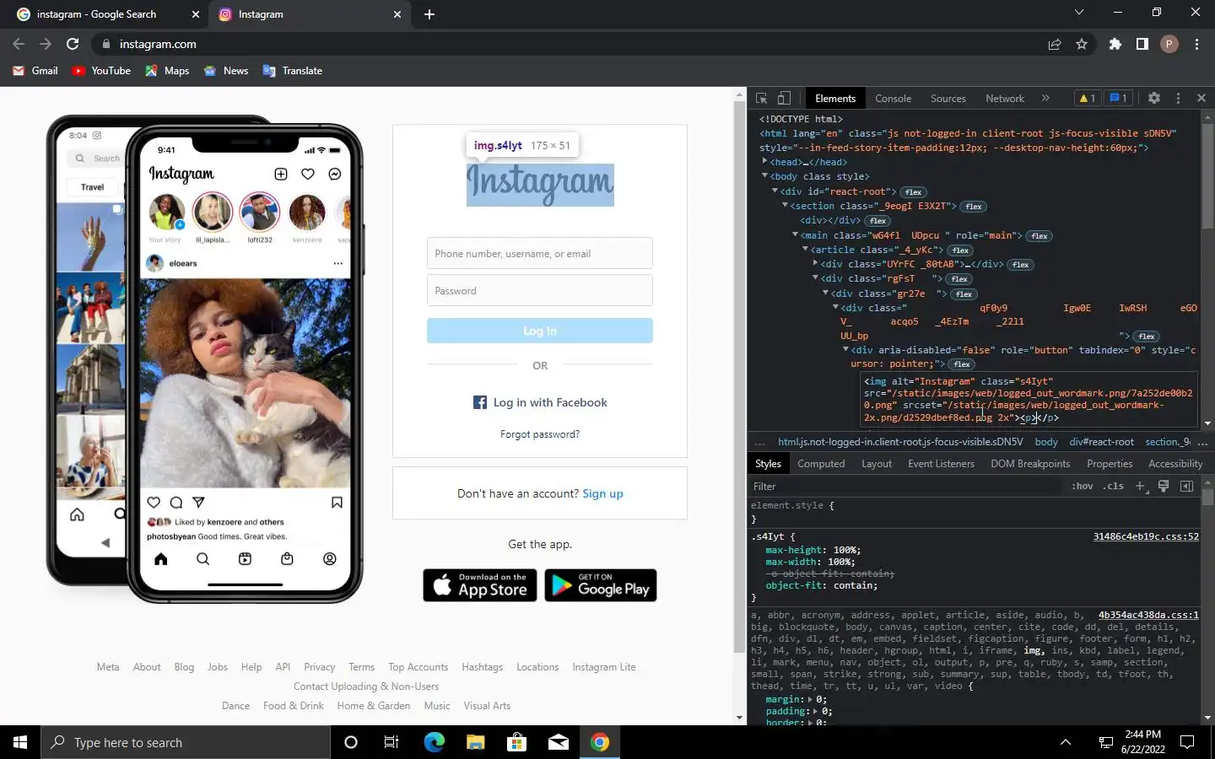This screenshot has width=1215, height=759.
Task: Click the Windows taskbar search box
Action: pyautogui.click(x=186, y=742)
